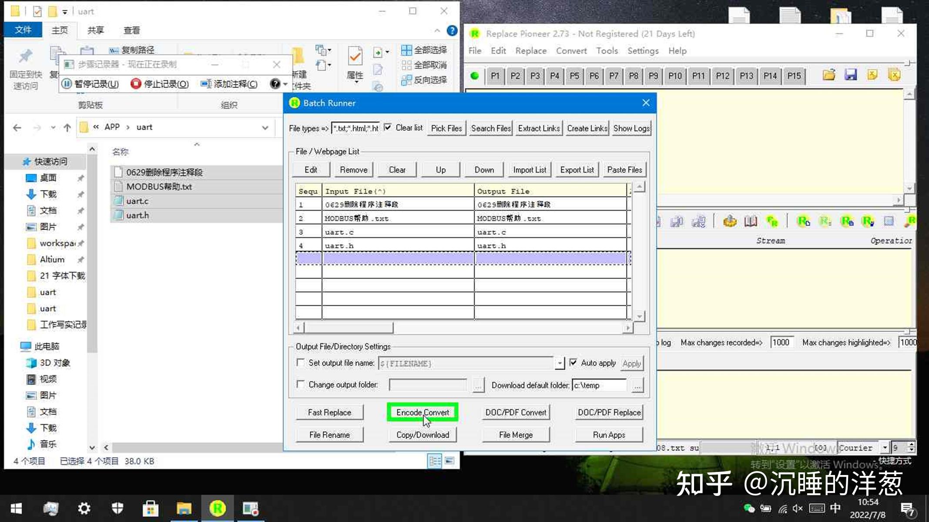Open the Settings menu in Replace Pioneer
The width and height of the screenshot is (929, 522).
[x=643, y=51]
